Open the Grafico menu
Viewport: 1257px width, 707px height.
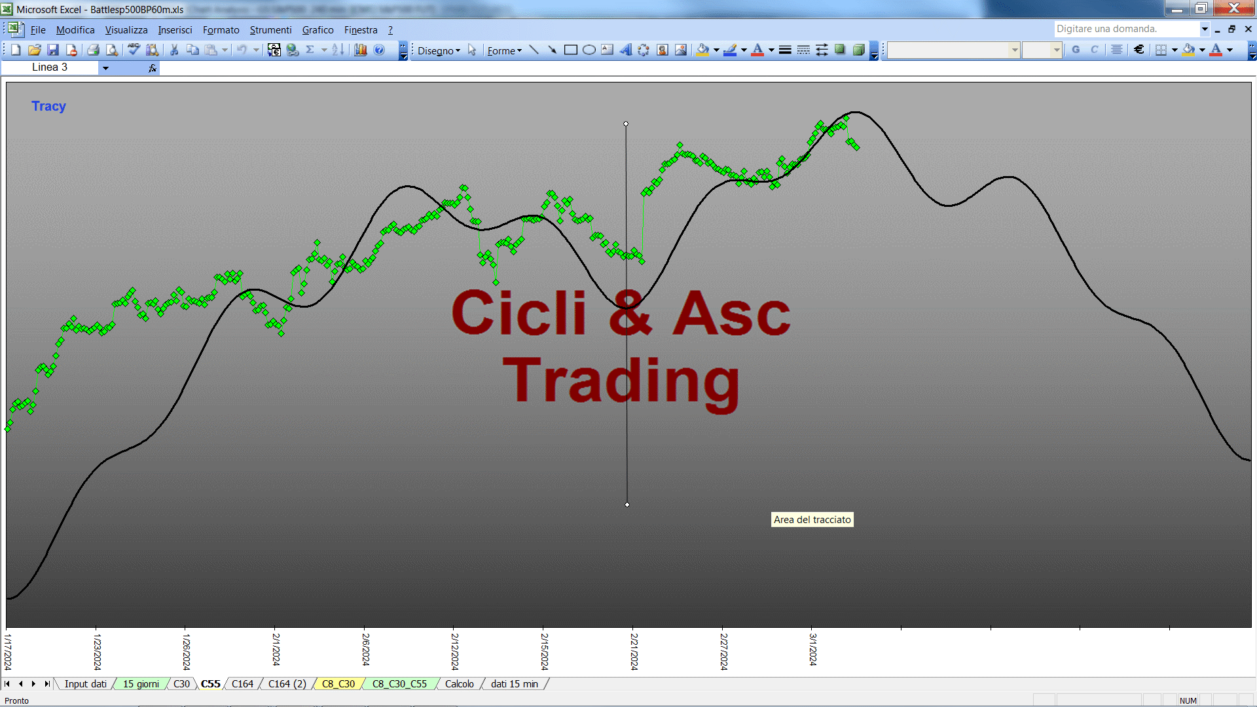[318, 30]
